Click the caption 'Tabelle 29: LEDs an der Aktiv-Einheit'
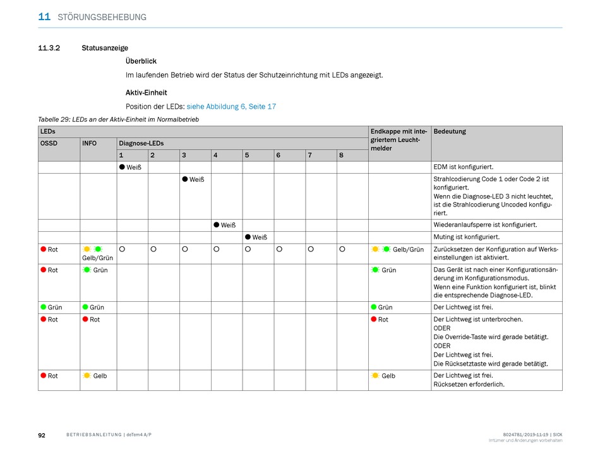 click(x=119, y=119)
